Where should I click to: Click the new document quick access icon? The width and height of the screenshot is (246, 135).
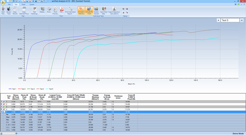[8, 1]
